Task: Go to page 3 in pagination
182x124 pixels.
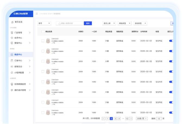Action: tap(115, 119)
